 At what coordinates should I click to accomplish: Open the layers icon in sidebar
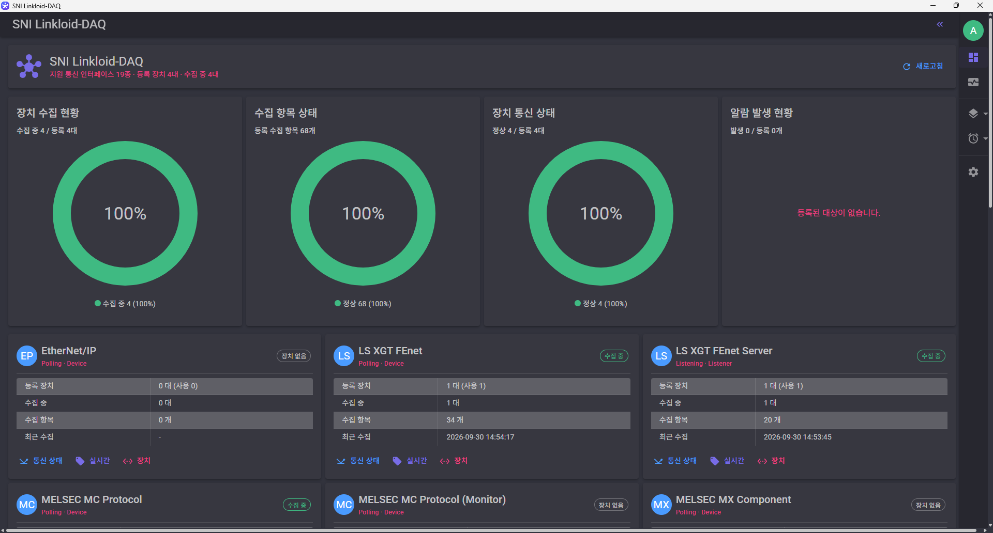point(973,113)
